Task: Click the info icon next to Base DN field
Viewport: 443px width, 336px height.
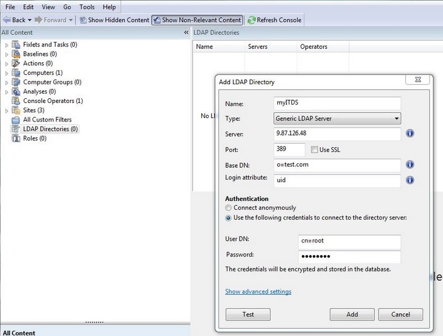Action: [x=410, y=165]
